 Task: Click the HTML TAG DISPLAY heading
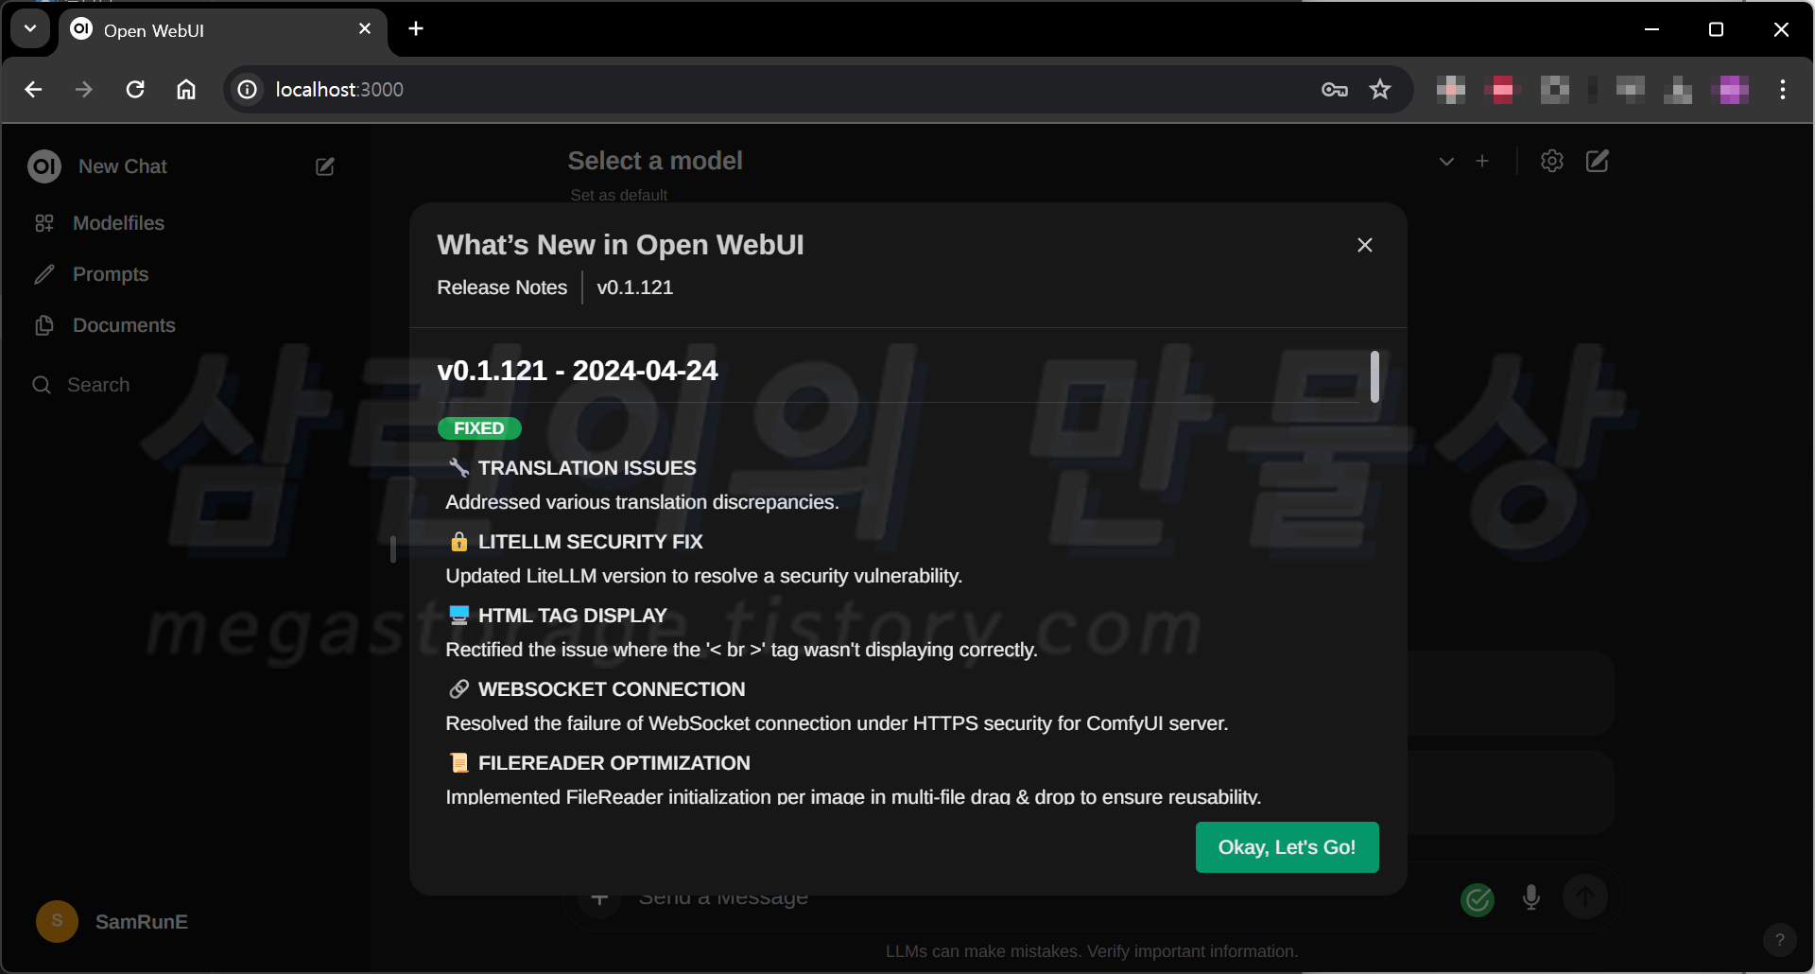pos(573,616)
